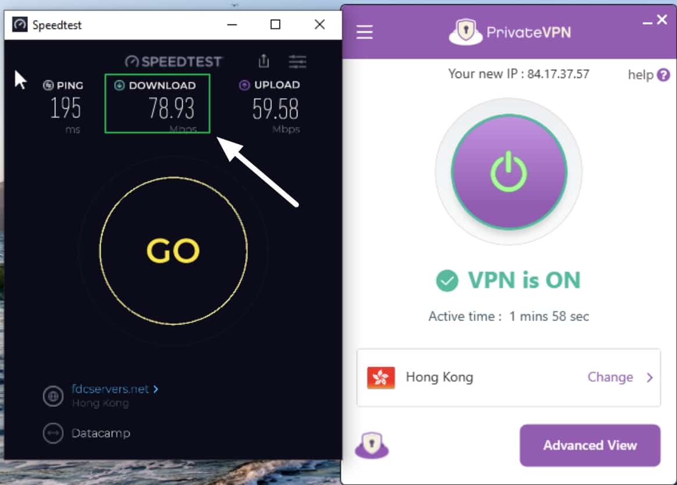Click the PrivateVPN shield logo in header

tap(466, 32)
